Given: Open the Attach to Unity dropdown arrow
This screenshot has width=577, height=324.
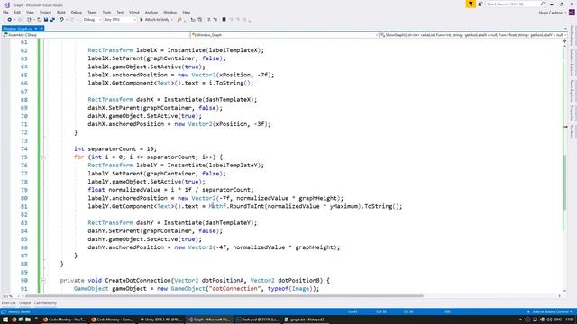Looking at the screenshot, I should pyautogui.click(x=172, y=20).
